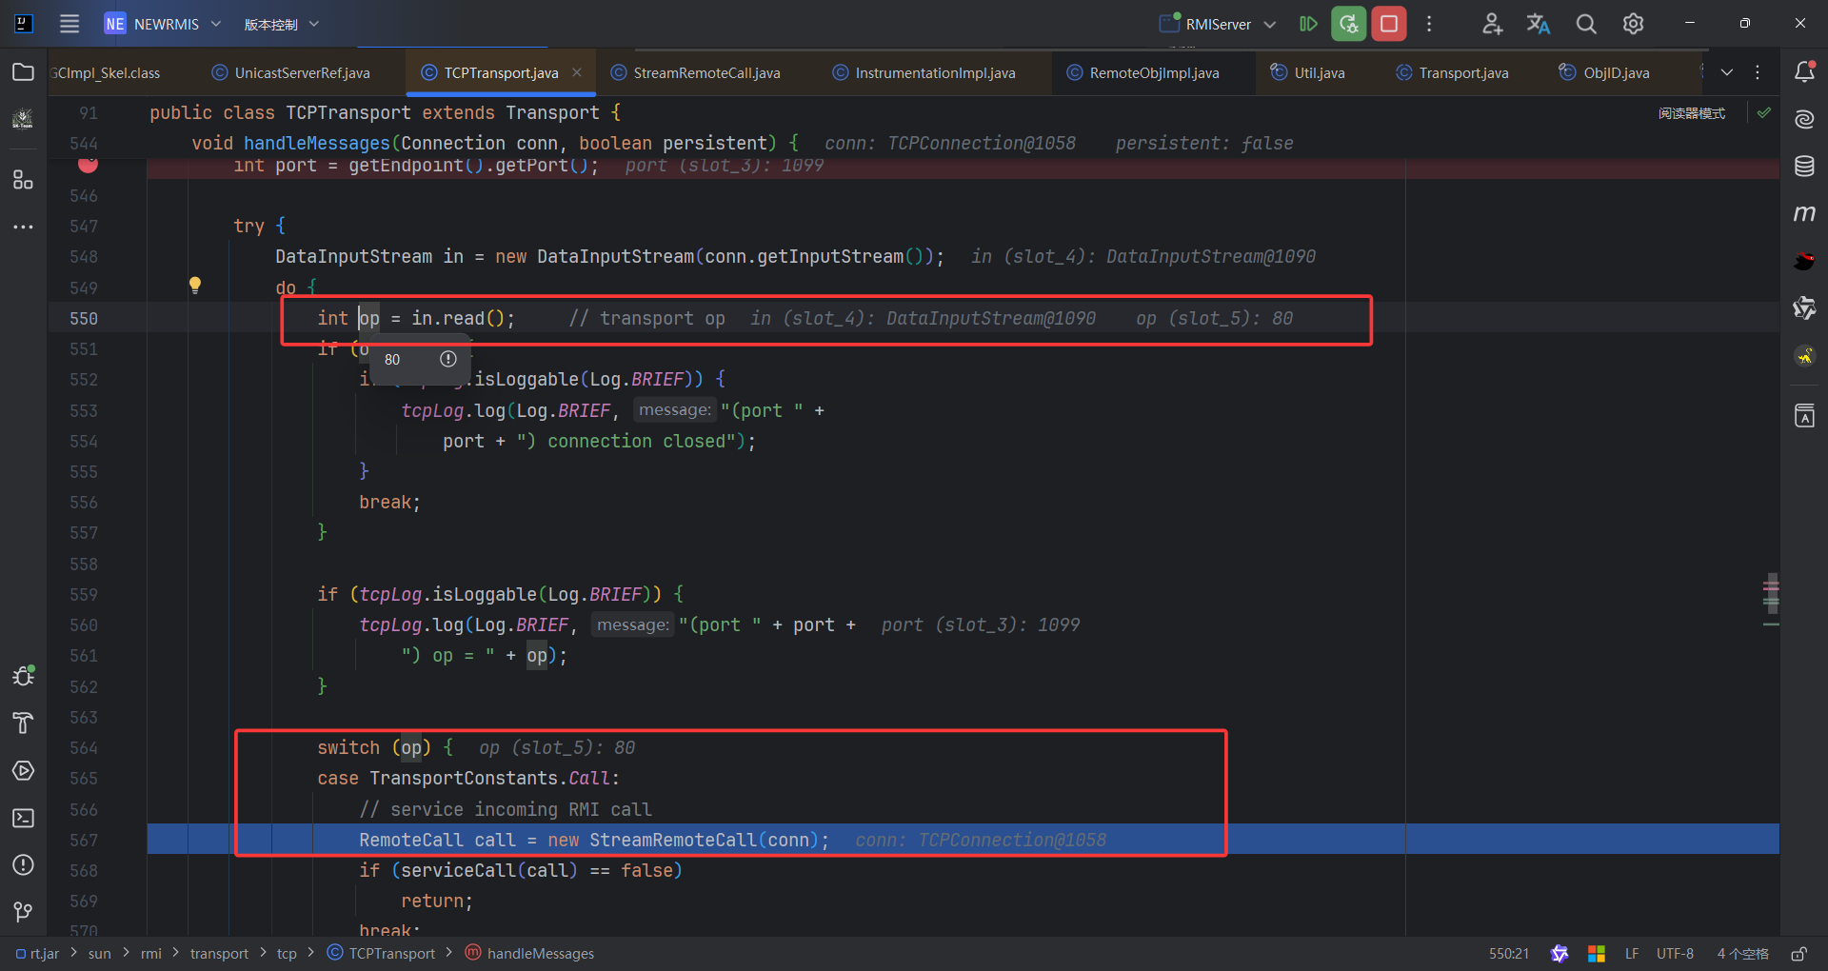Screen dimensions: 1828x971
Task: Click rt.jar breadcrumb
Action: pos(38,954)
